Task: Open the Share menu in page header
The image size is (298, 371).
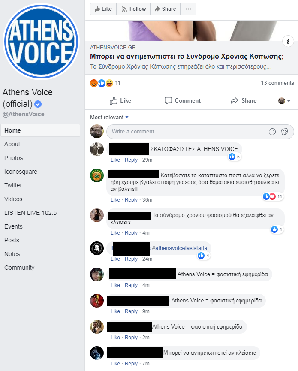Action: pyautogui.click(x=165, y=9)
